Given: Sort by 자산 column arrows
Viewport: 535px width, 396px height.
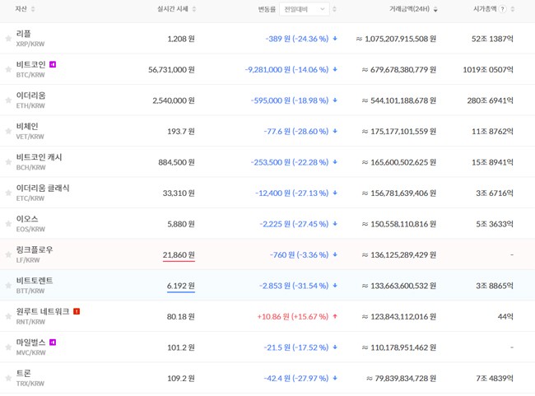Looking at the screenshot, I should tap(33, 9).
